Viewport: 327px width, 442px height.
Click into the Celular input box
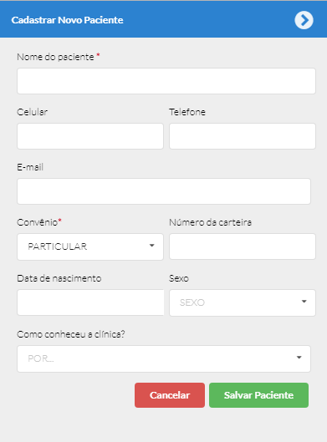[90, 136]
